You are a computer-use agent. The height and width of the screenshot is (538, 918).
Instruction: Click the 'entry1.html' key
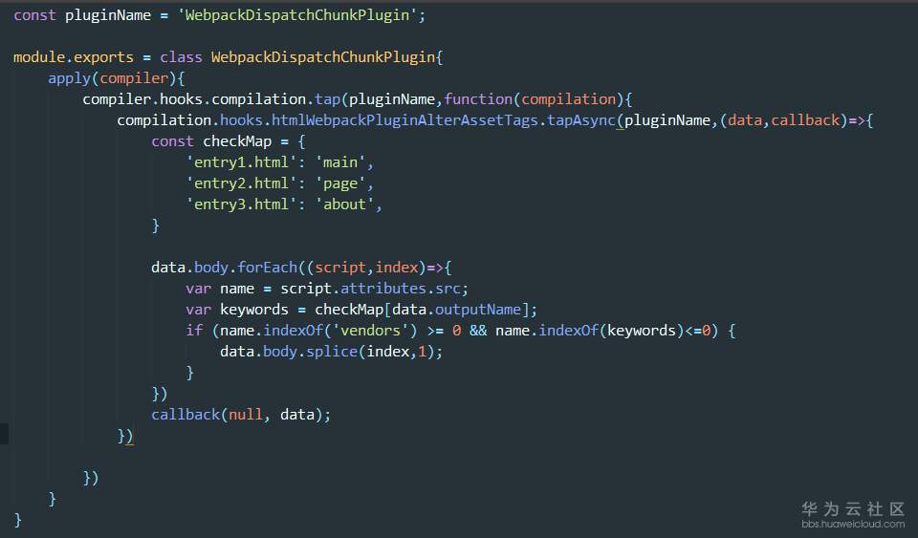[x=241, y=162]
